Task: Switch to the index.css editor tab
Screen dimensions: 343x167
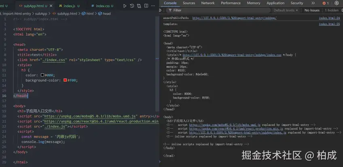Action: click(x=102, y=6)
